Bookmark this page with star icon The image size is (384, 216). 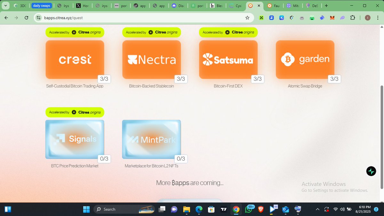(247, 18)
